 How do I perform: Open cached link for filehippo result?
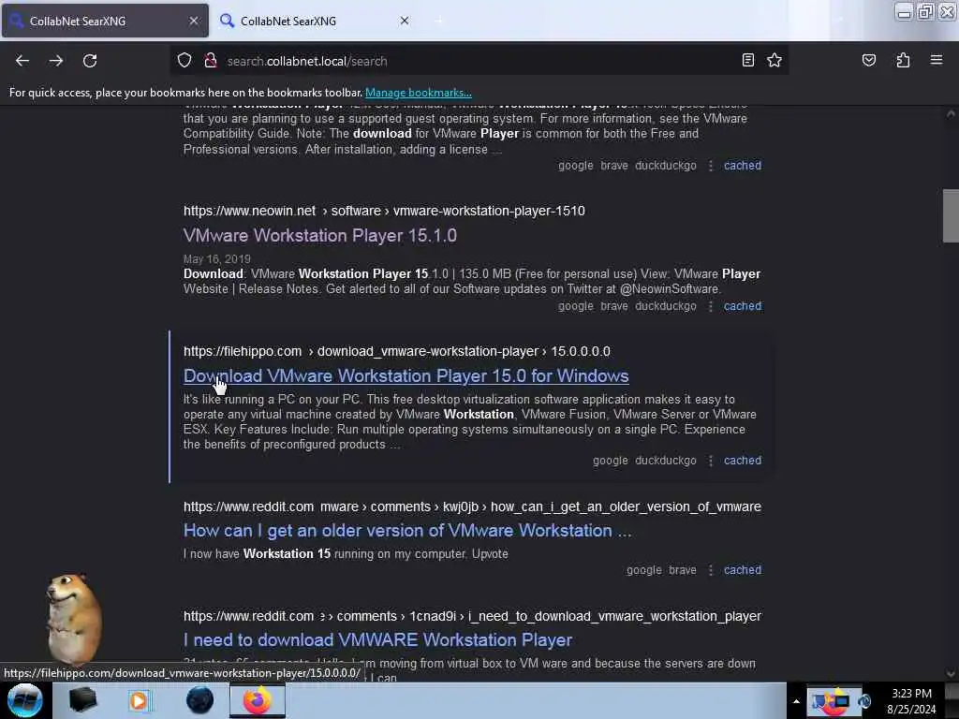coord(743,461)
